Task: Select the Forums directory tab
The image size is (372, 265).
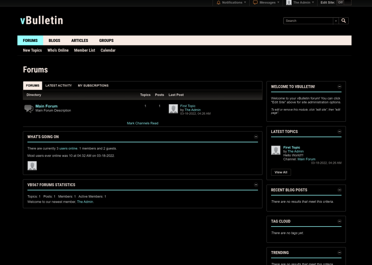Action: [33, 86]
